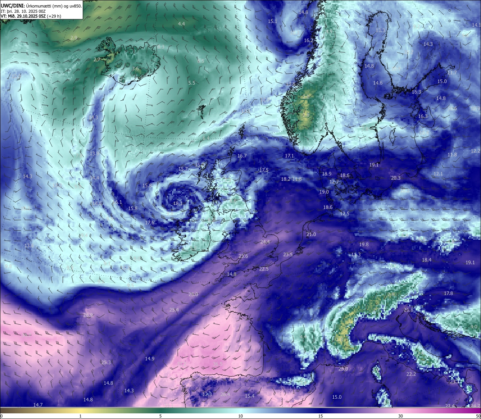Click the legend tick label '0'

point(2,416)
